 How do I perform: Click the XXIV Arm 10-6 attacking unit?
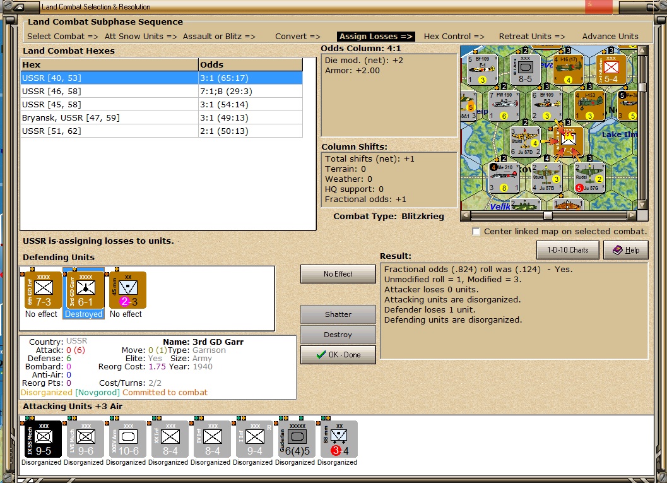point(127,439)
